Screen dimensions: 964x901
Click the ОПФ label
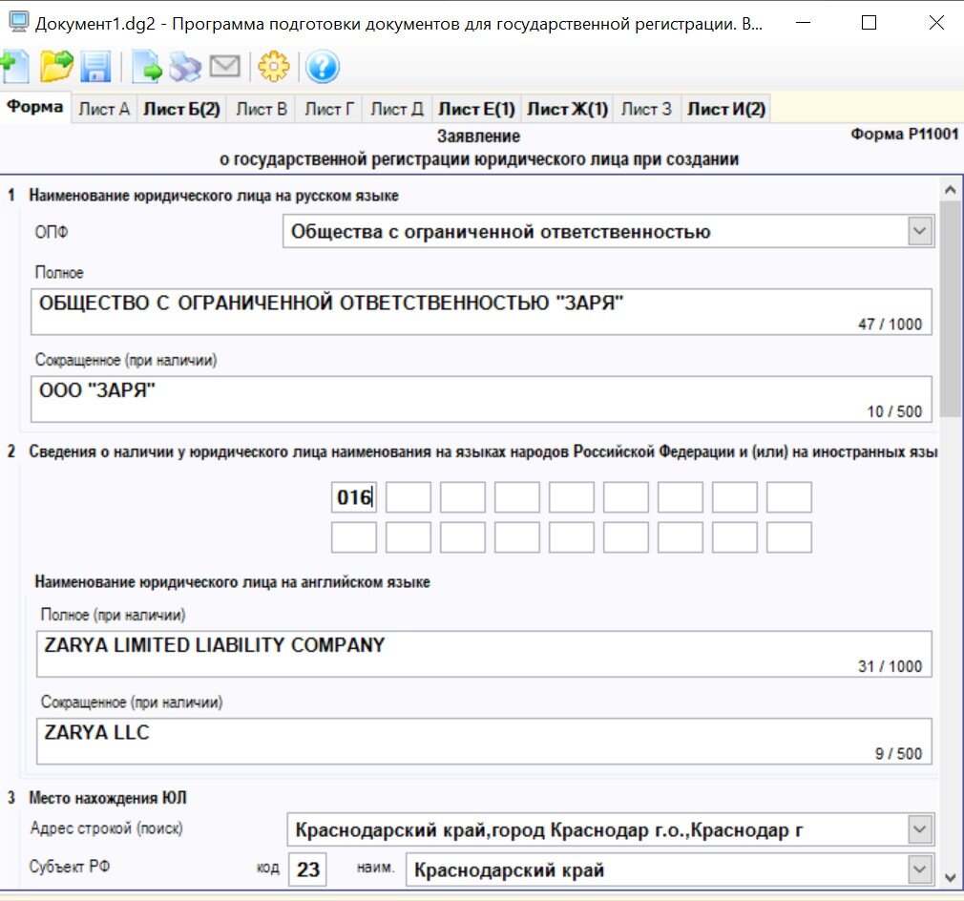coord(52,232)
